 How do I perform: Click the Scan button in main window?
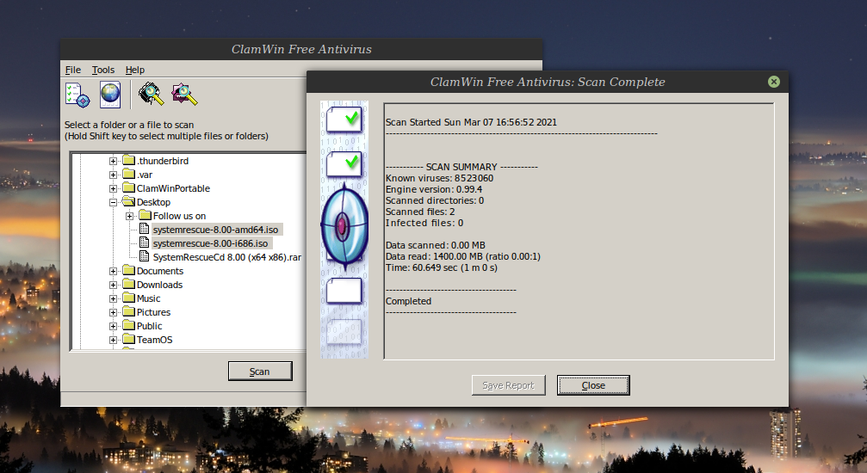click(260, 372)
